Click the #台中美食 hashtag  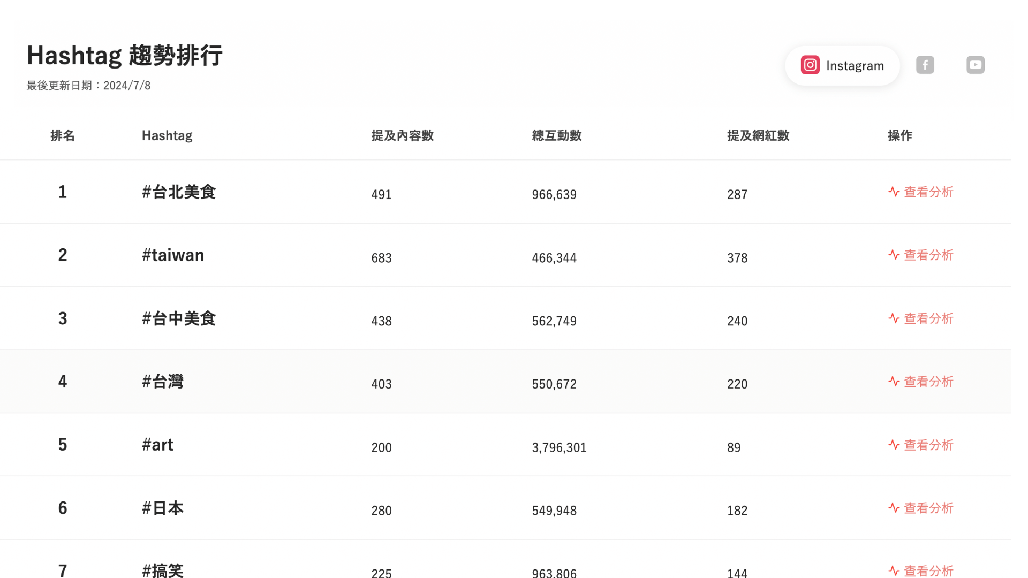click(x=179, y=318)
